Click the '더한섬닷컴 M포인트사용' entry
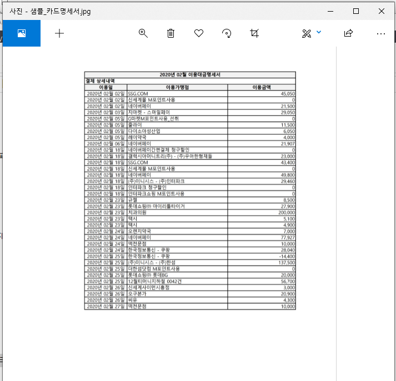Viewport: 396px width, 381px height. pos(154,269)
